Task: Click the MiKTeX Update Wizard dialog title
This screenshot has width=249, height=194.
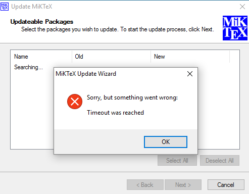Action: tap(86, 74)
